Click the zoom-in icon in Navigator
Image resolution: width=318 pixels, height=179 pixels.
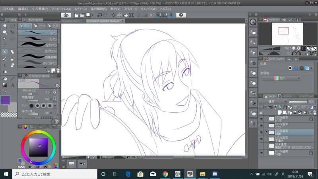coord(299,48)
